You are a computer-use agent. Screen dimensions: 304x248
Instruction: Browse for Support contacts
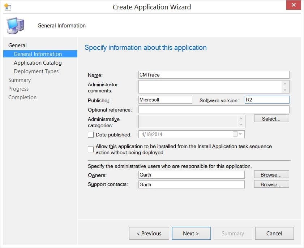tap(271, 184)
